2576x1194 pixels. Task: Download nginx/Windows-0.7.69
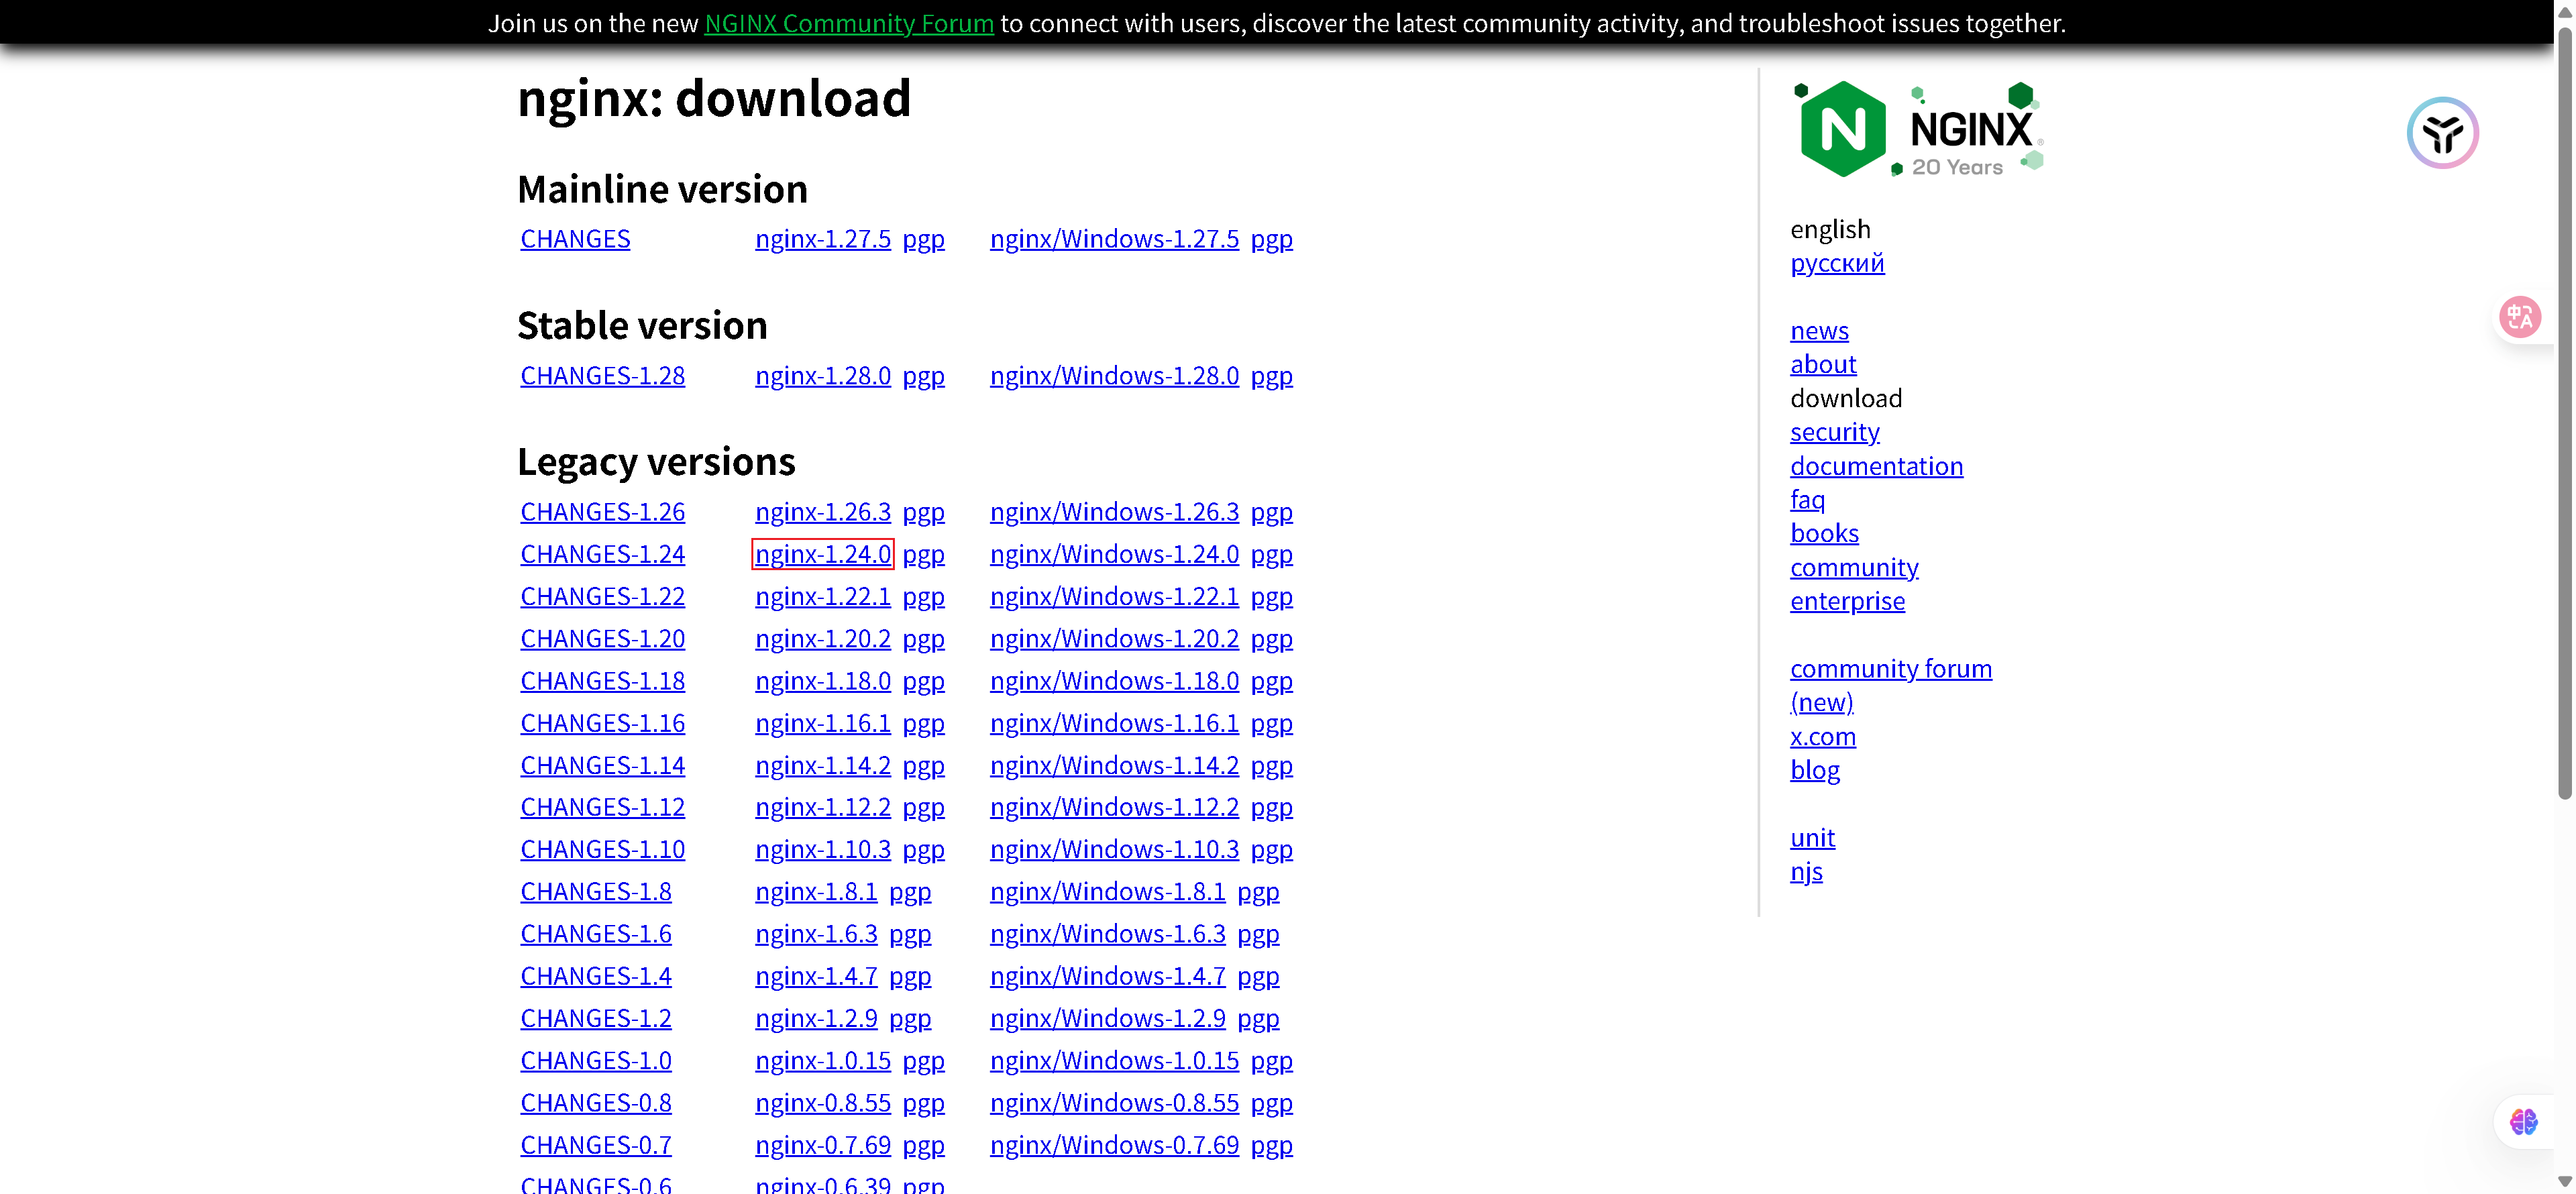click(1114, 1145)
